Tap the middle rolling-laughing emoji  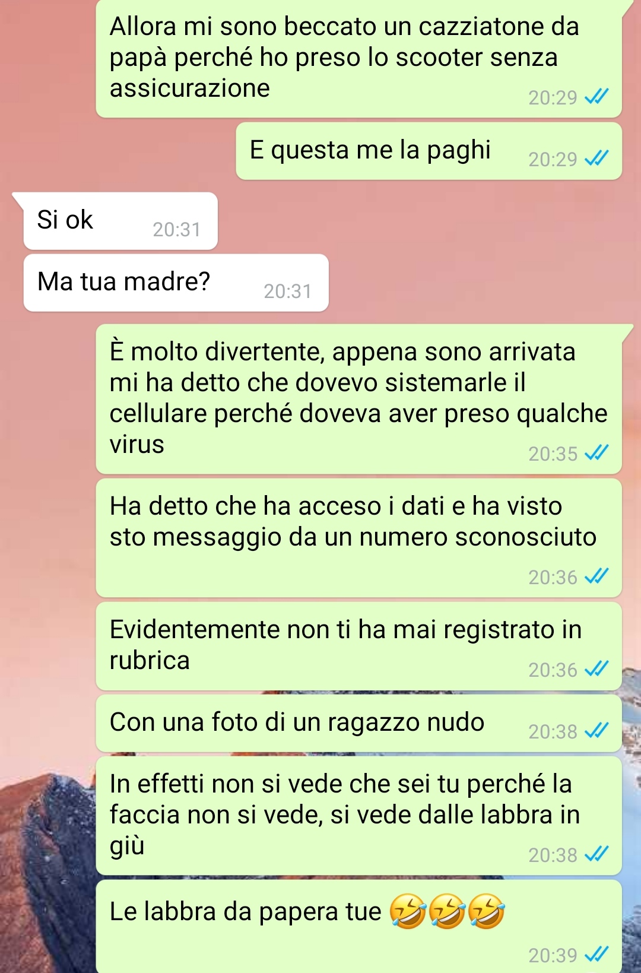[447, 911]
